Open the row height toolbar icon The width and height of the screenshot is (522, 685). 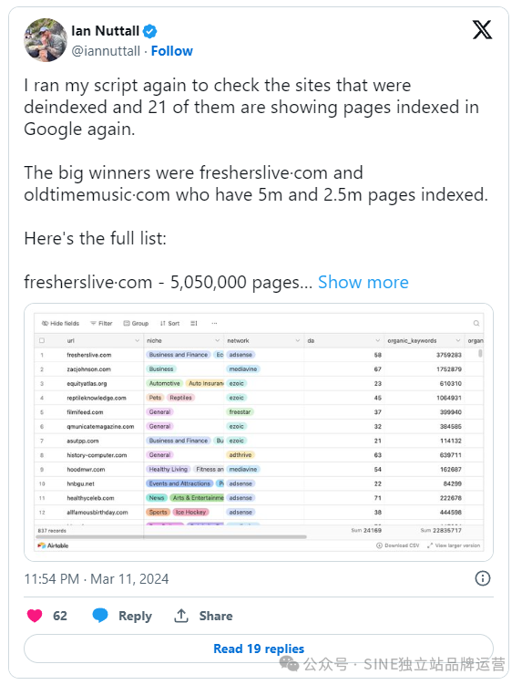(x=194, y=323)
